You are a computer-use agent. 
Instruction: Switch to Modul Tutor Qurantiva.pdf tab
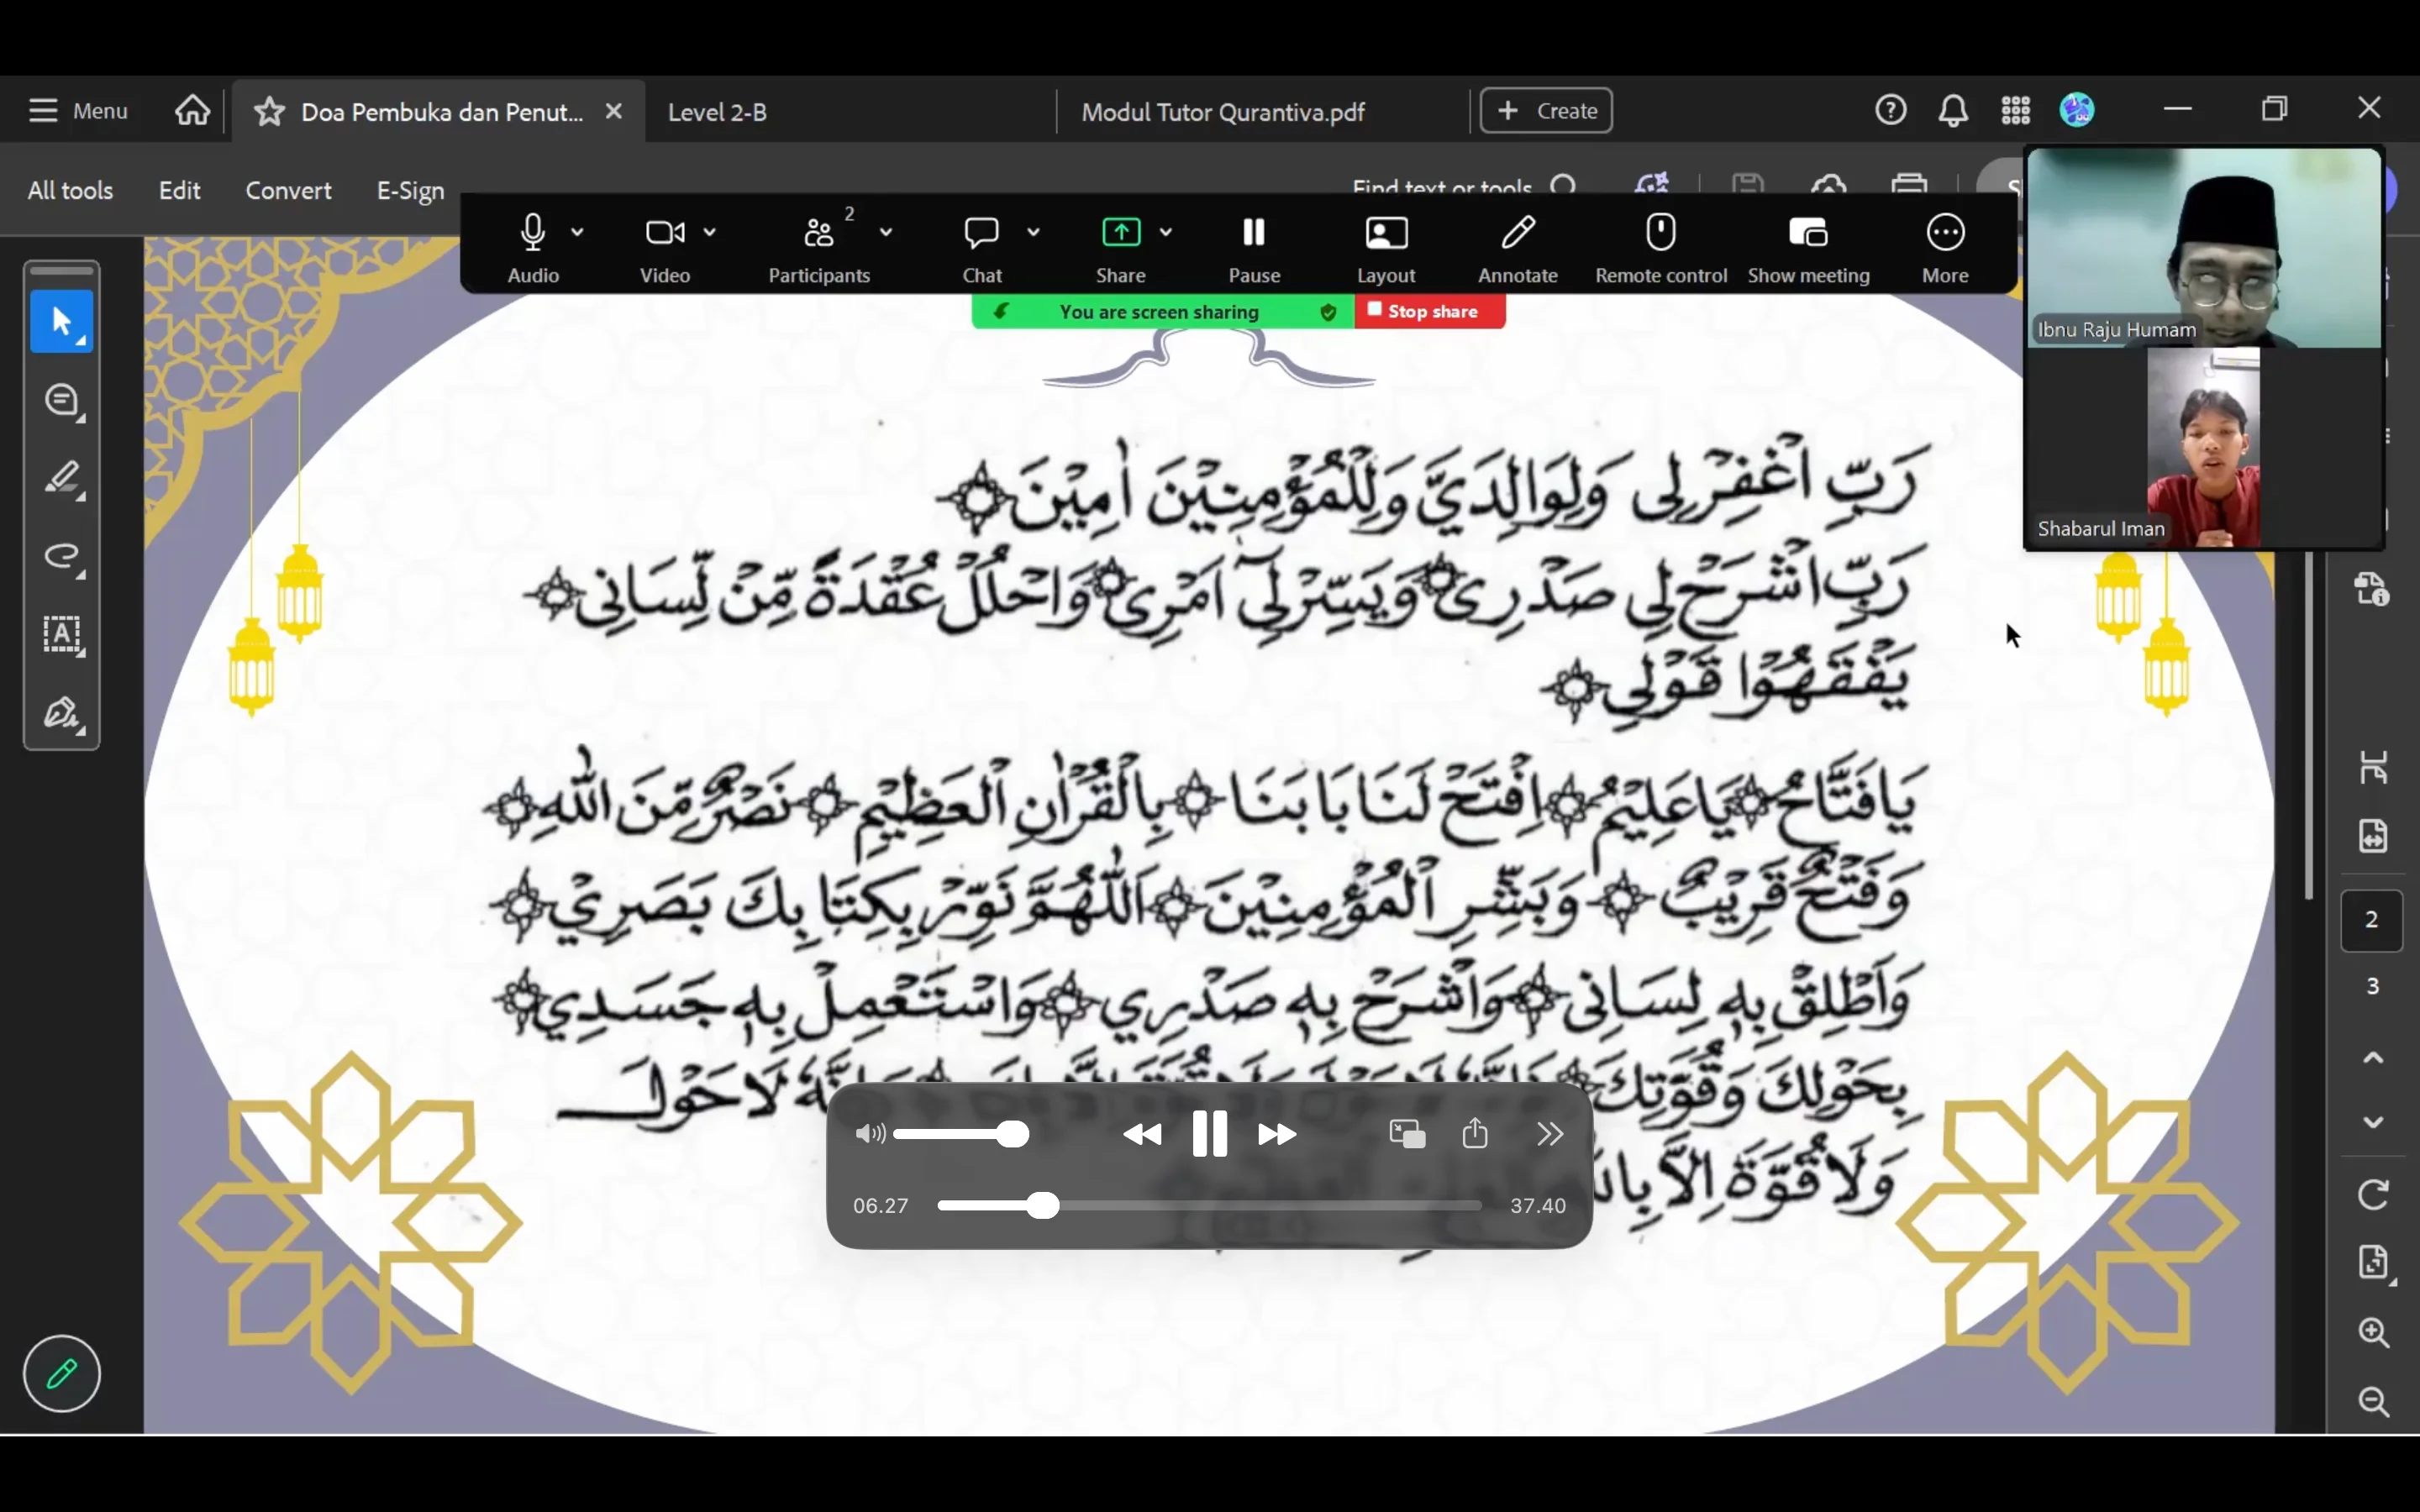click(1222, 112)
